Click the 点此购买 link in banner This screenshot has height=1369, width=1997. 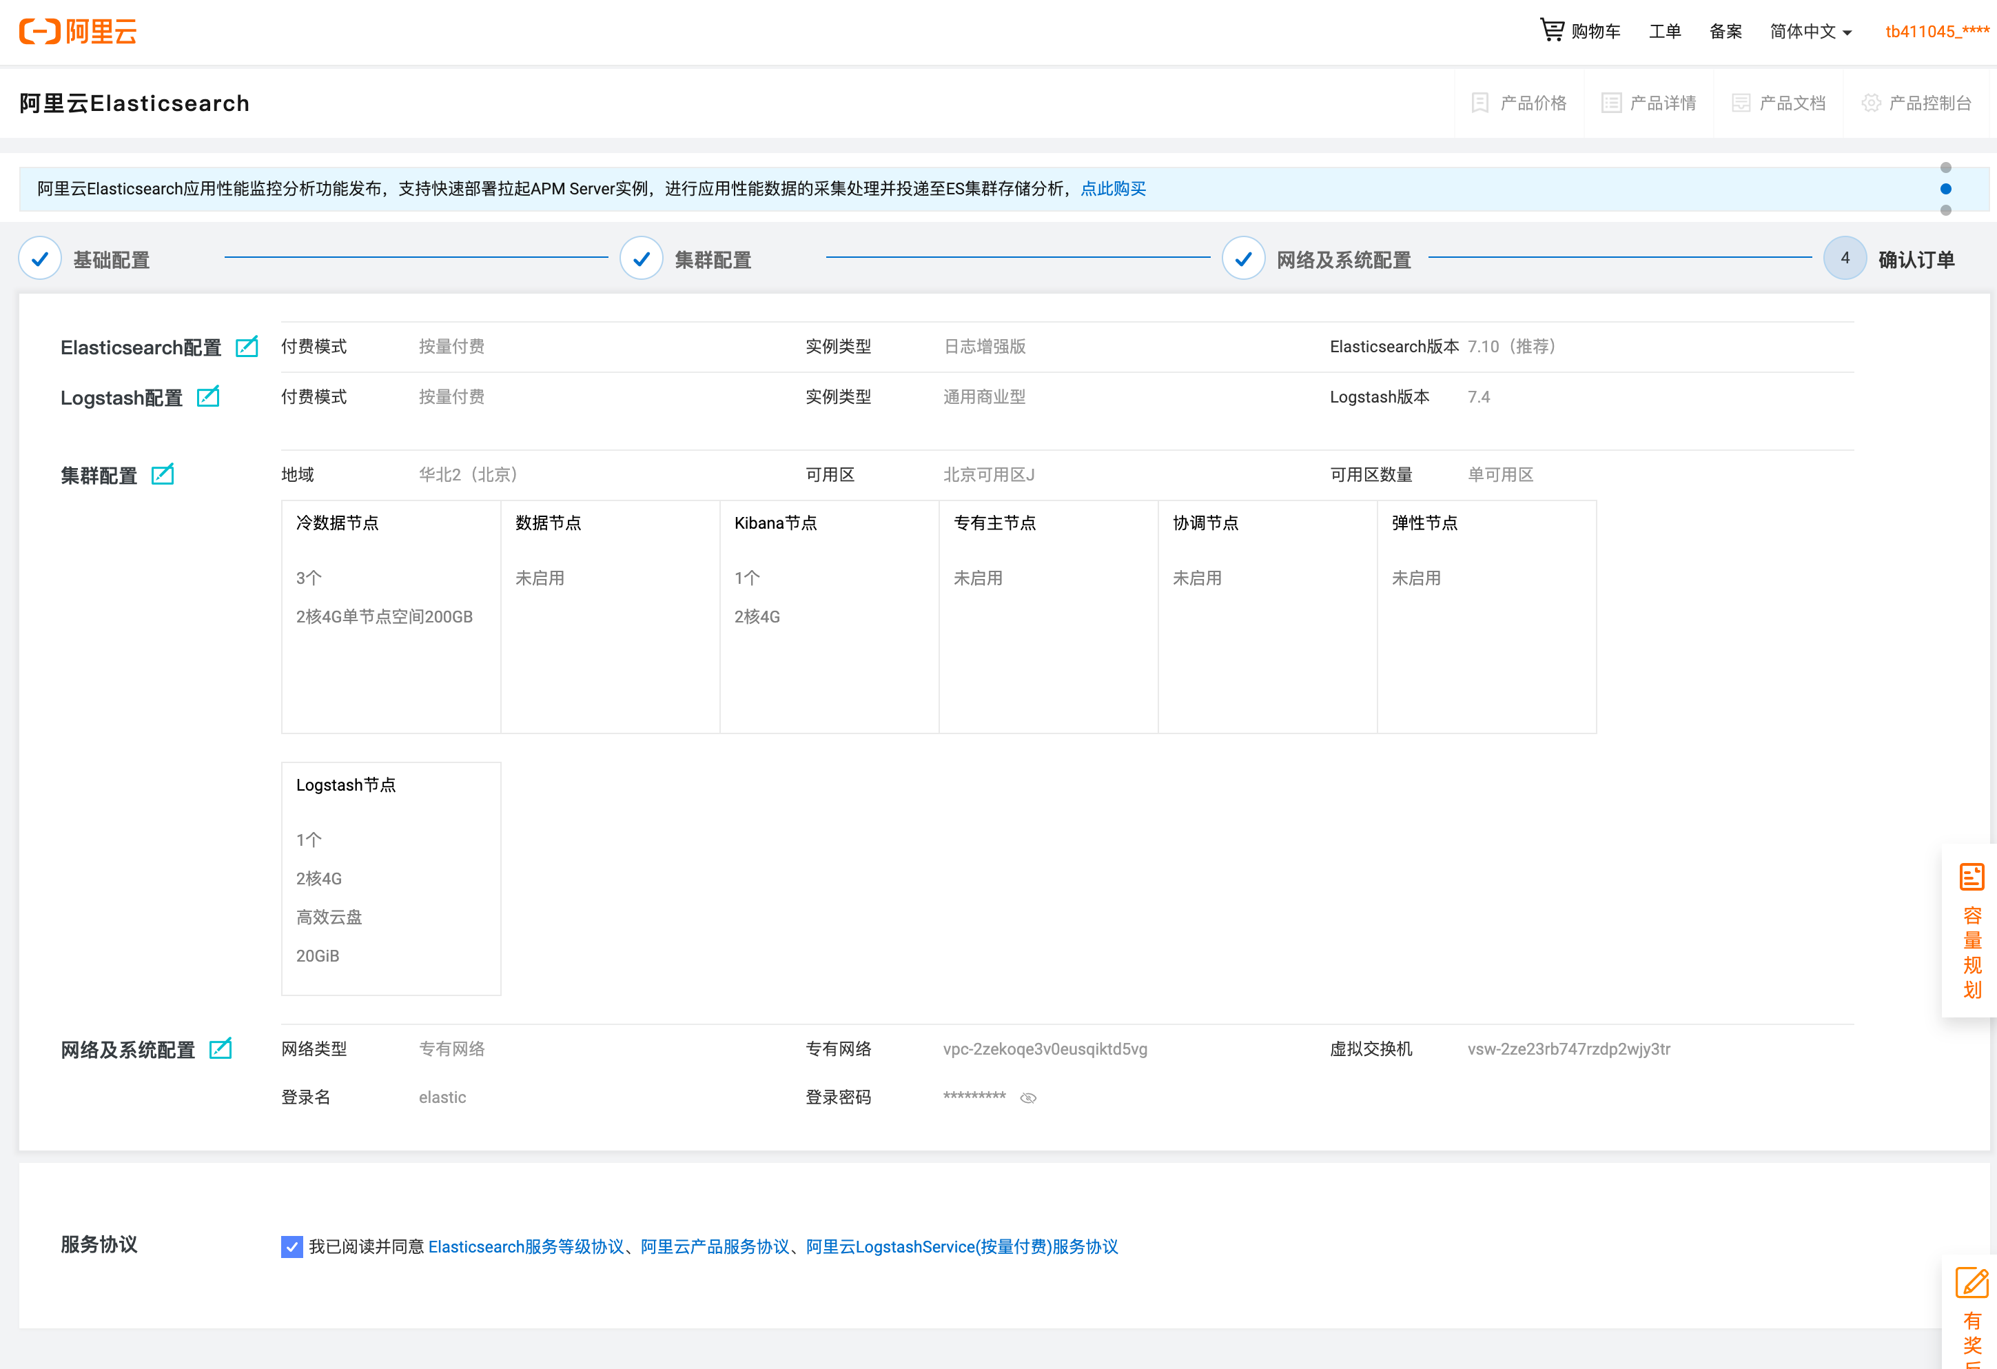(1113, 189)
